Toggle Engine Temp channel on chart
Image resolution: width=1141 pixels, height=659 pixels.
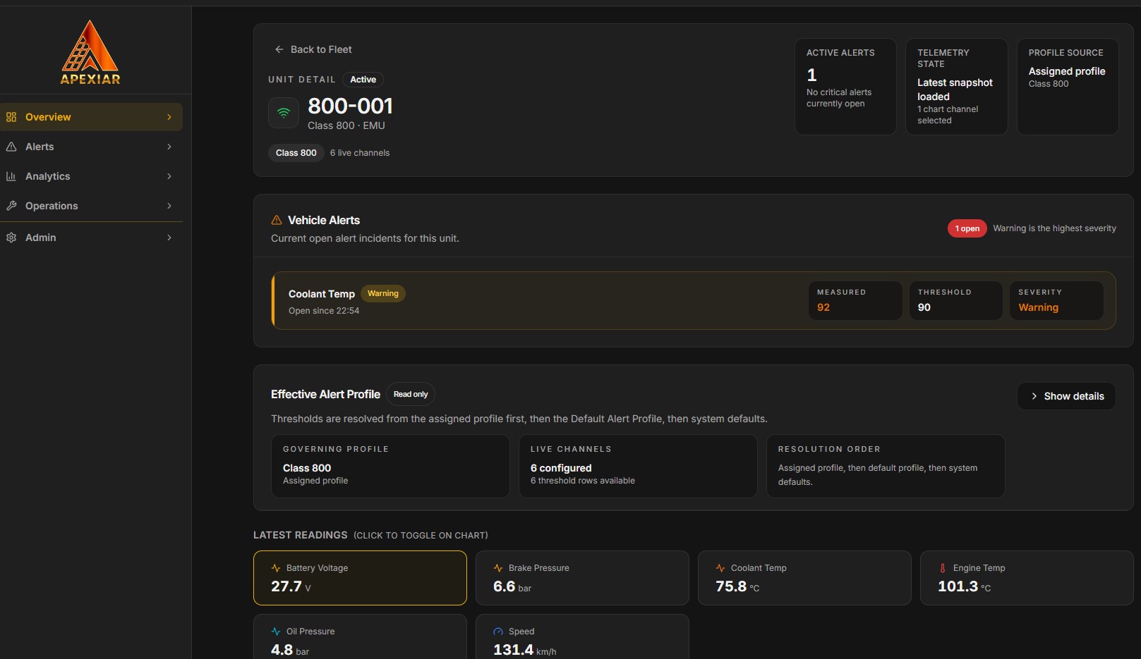1027,578
